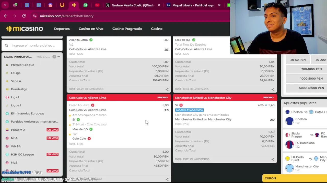Open the green 34 notifications tab
Screen dimensions: 327x183
(x=85, y=5)
